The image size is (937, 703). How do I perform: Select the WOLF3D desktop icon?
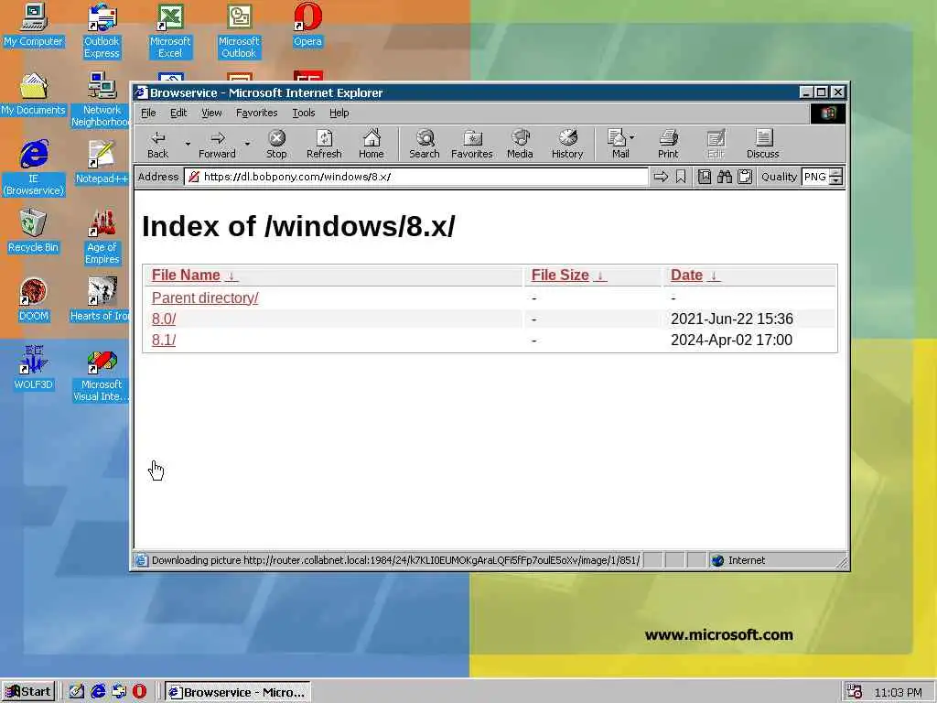coord(33,369)
